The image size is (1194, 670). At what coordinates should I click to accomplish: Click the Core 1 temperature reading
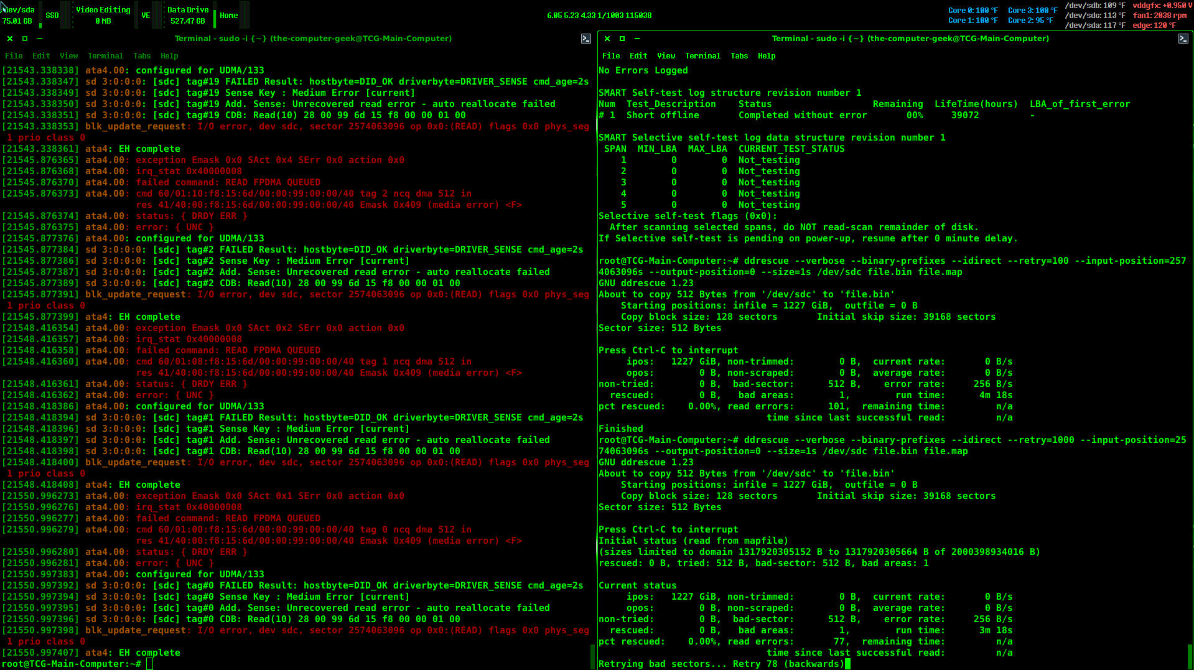click(972, 21)
